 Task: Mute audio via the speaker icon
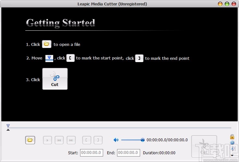pyautogui.click(x=116, y=140)
